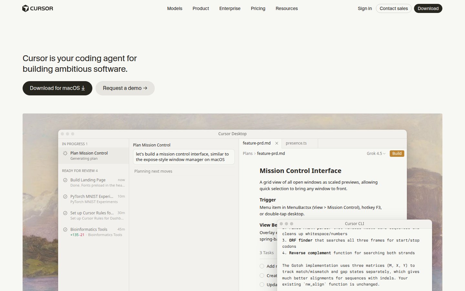
Task: Click the 'Trigger' subheading in the document
Action: (268, 200)
